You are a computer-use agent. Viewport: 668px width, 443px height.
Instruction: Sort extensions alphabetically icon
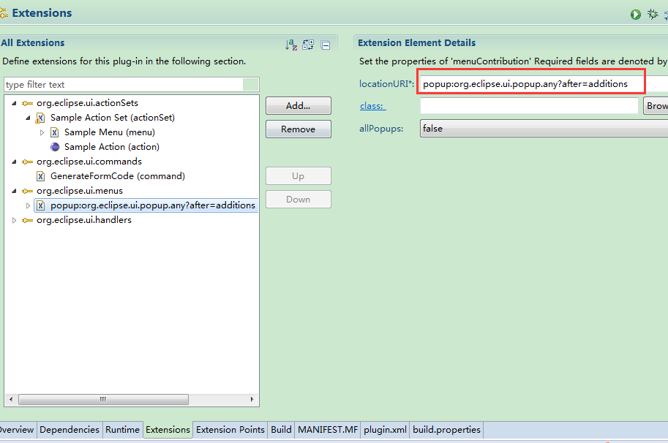(291, 45)
